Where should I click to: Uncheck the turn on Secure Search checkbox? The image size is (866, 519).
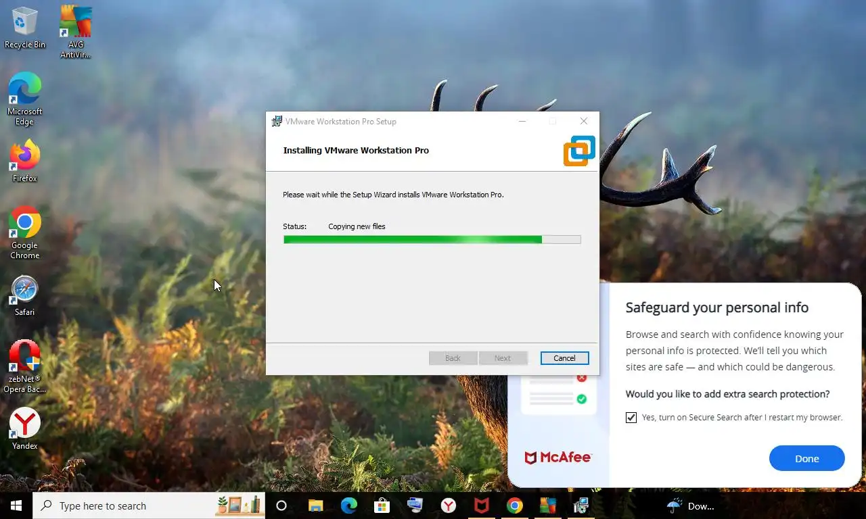(631, 418)
